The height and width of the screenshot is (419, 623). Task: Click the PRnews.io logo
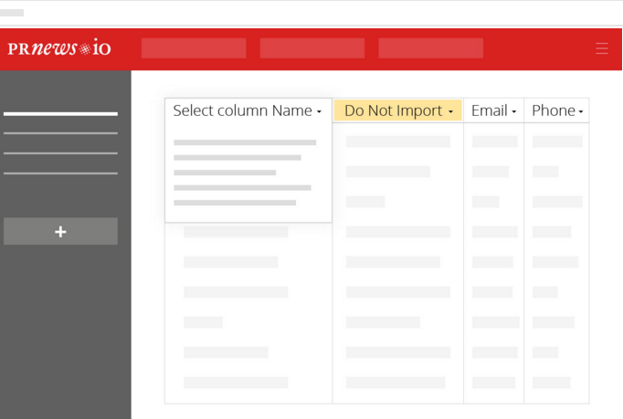[59, 48]
